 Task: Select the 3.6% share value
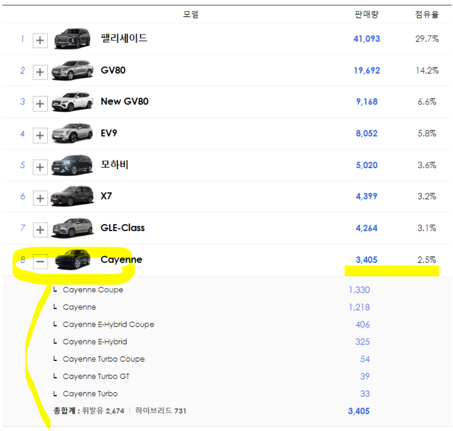click(427, 165)
